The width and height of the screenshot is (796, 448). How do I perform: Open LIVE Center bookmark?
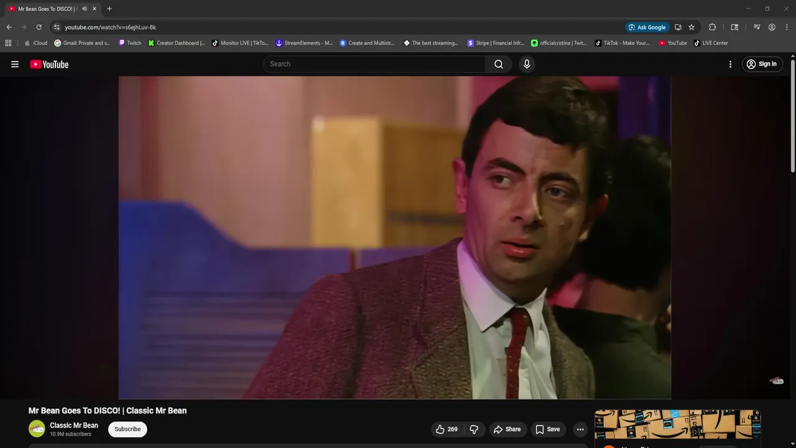coord(711,43)
